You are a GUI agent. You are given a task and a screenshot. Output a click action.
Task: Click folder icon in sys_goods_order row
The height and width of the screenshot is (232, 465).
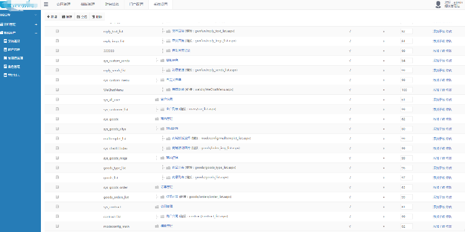click(x=157, y=187)
